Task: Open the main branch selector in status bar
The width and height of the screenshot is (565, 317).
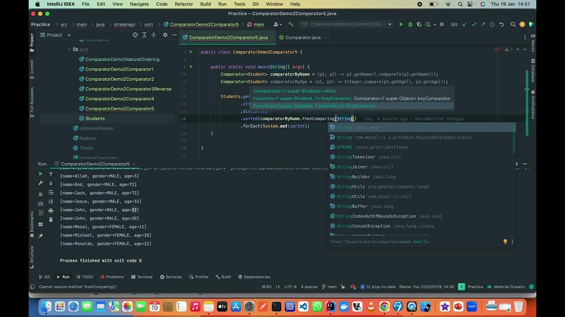Action: coord(329,287)
